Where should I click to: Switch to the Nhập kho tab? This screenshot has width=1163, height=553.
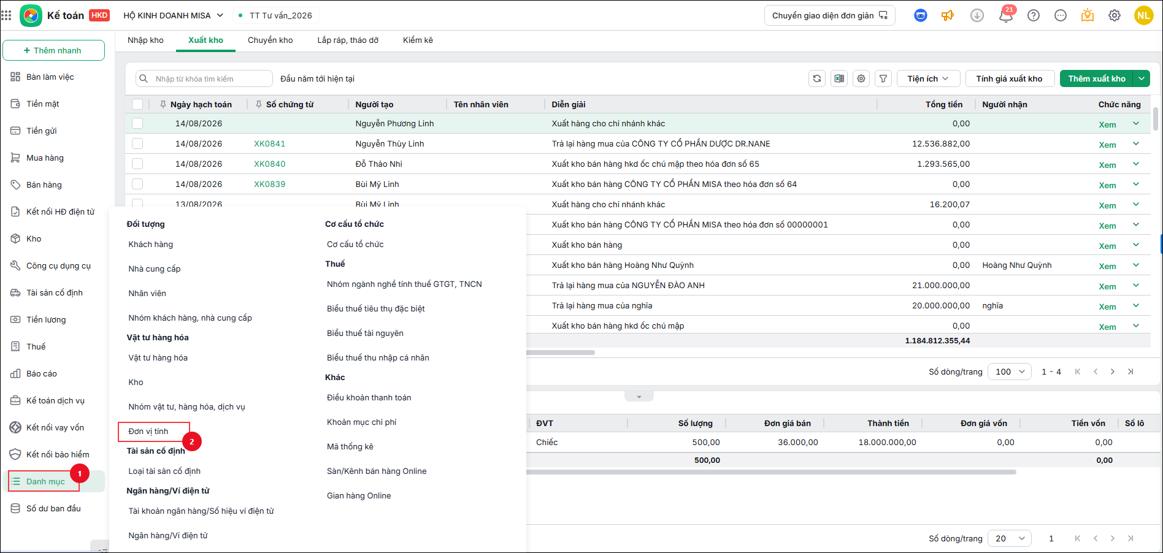tap(145, 40)
